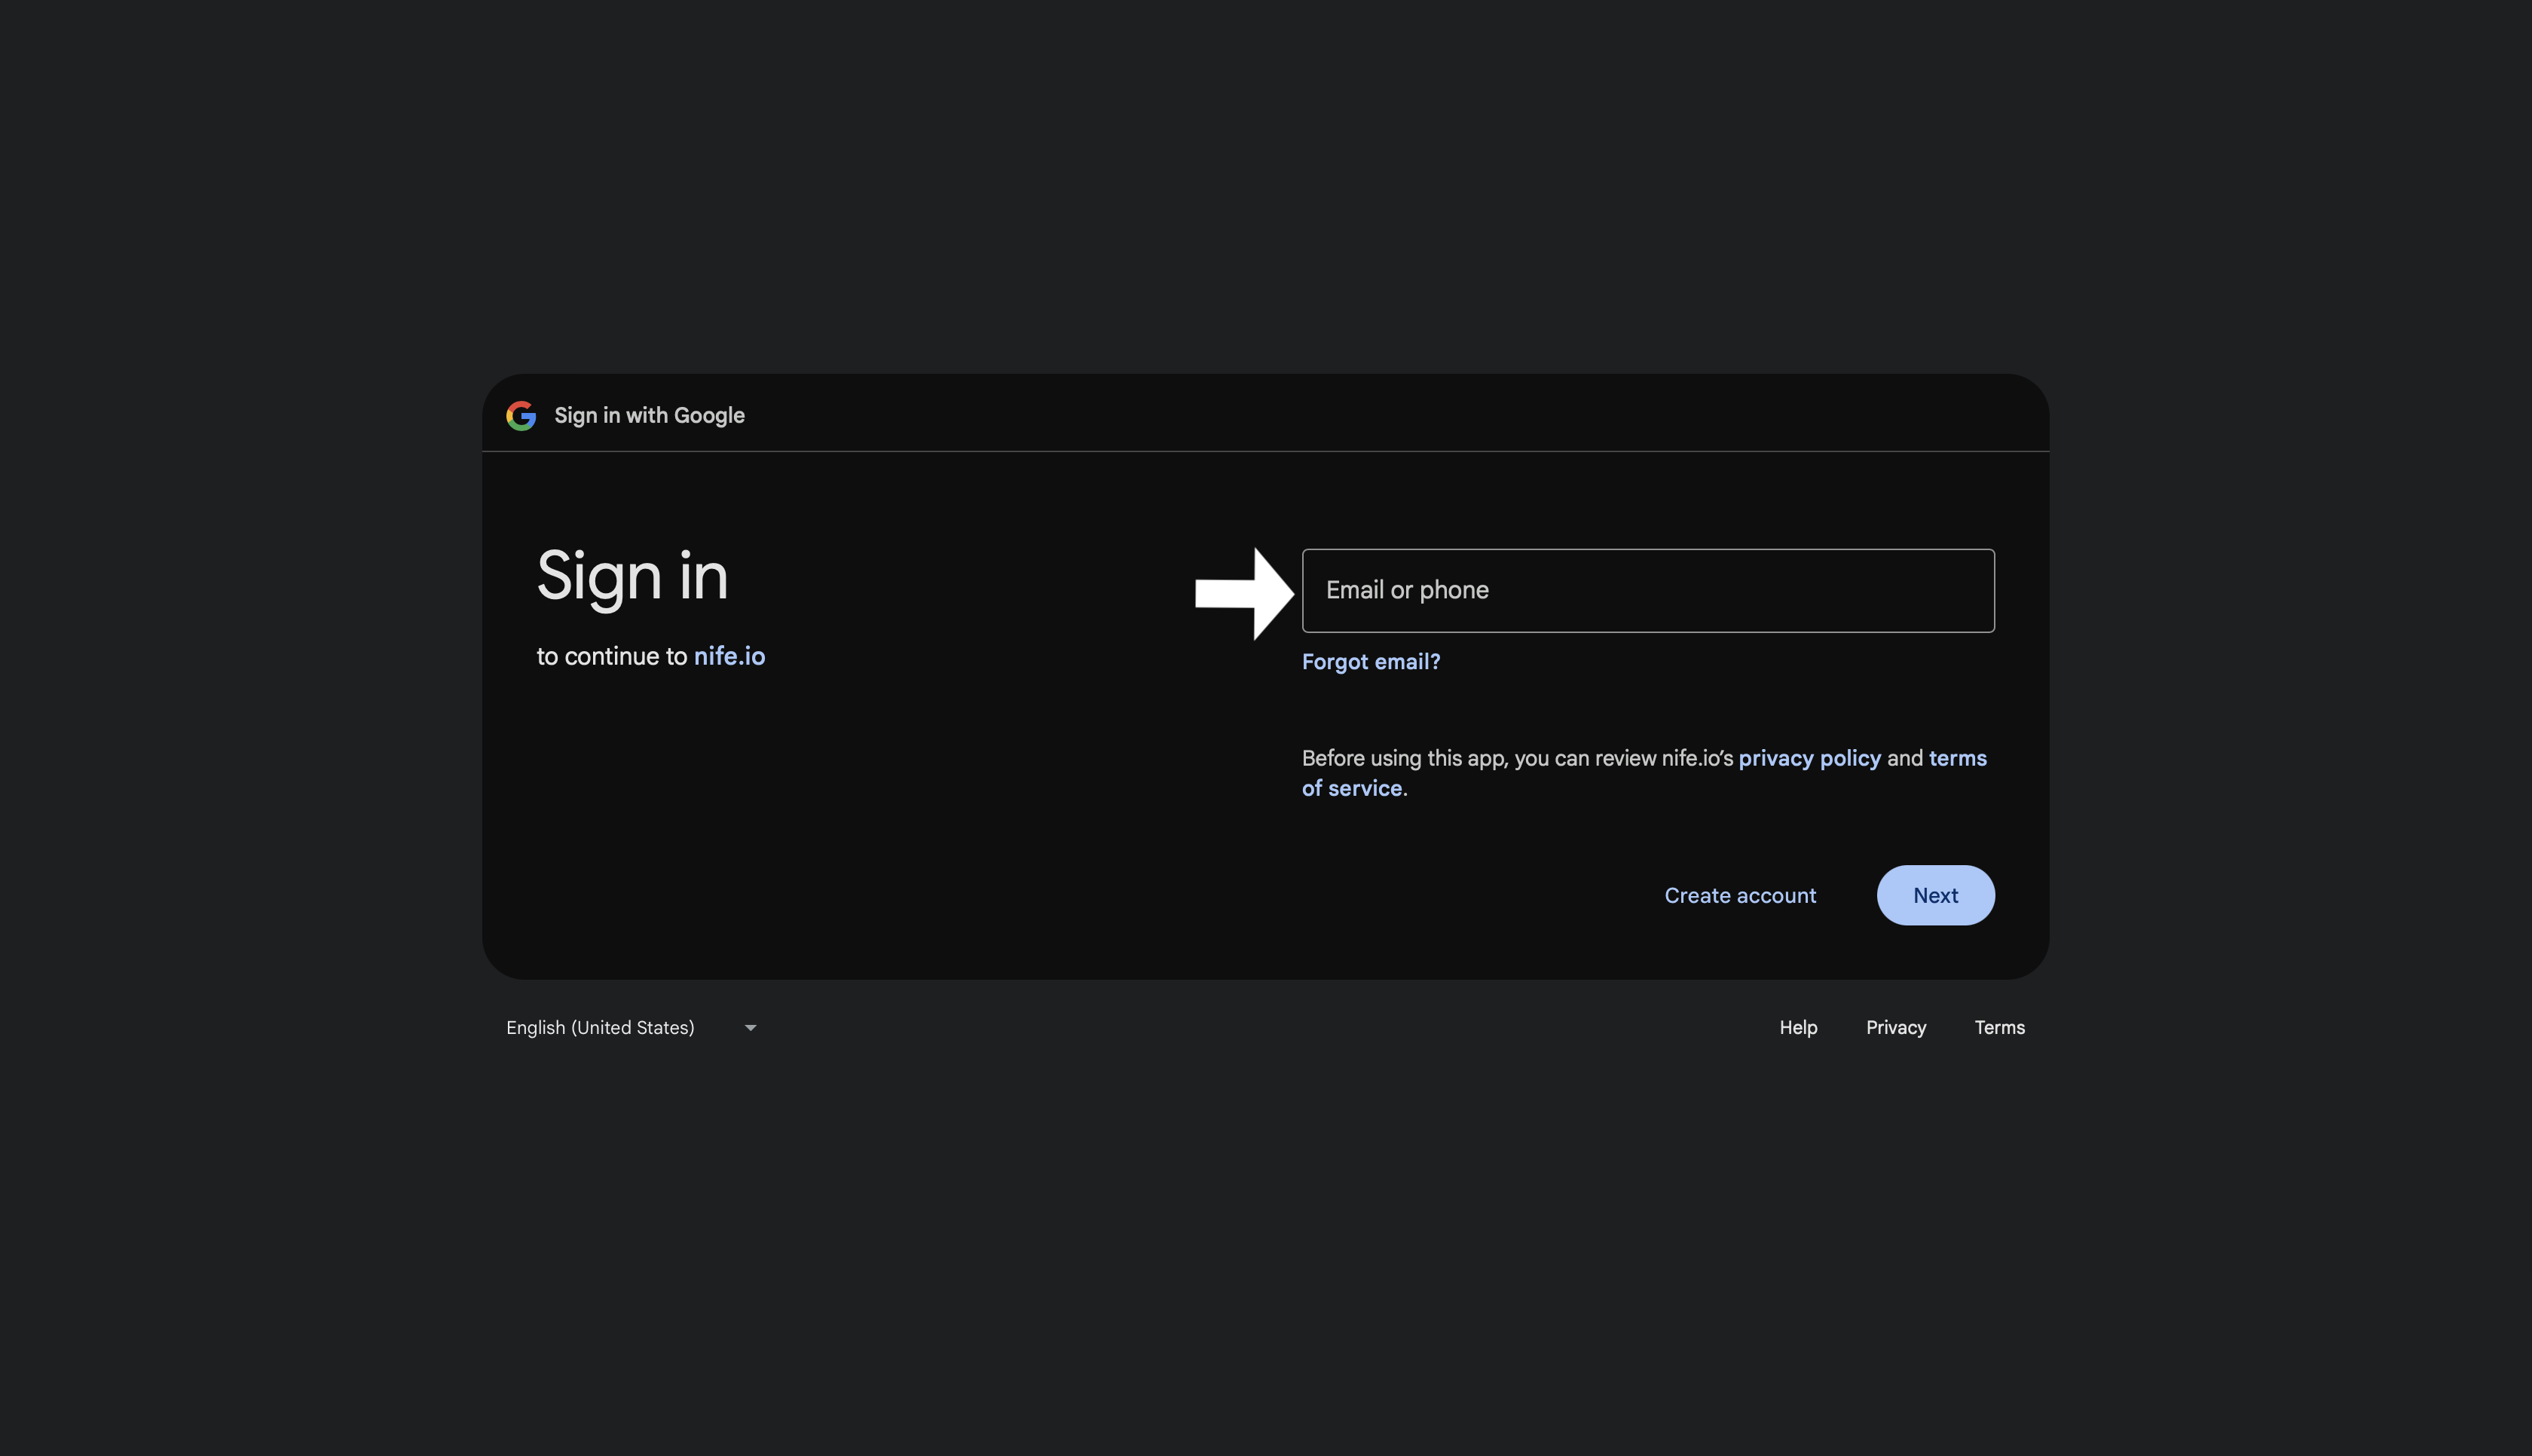2532x1456 pixels.
Task: Click the Create account button
Action: pyautogui.click(x=1739, y=895)
